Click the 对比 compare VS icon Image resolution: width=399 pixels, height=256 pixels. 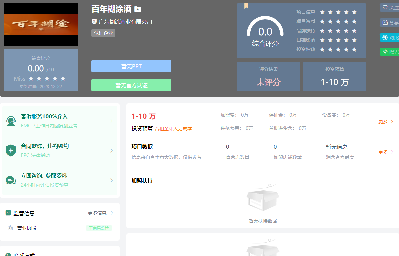pos(385,38)
